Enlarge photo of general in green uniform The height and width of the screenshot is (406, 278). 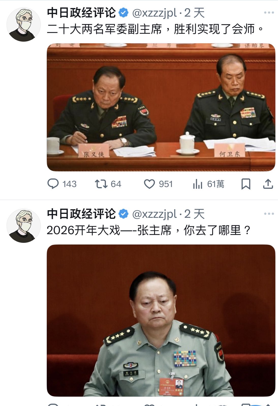click(161, 320)
